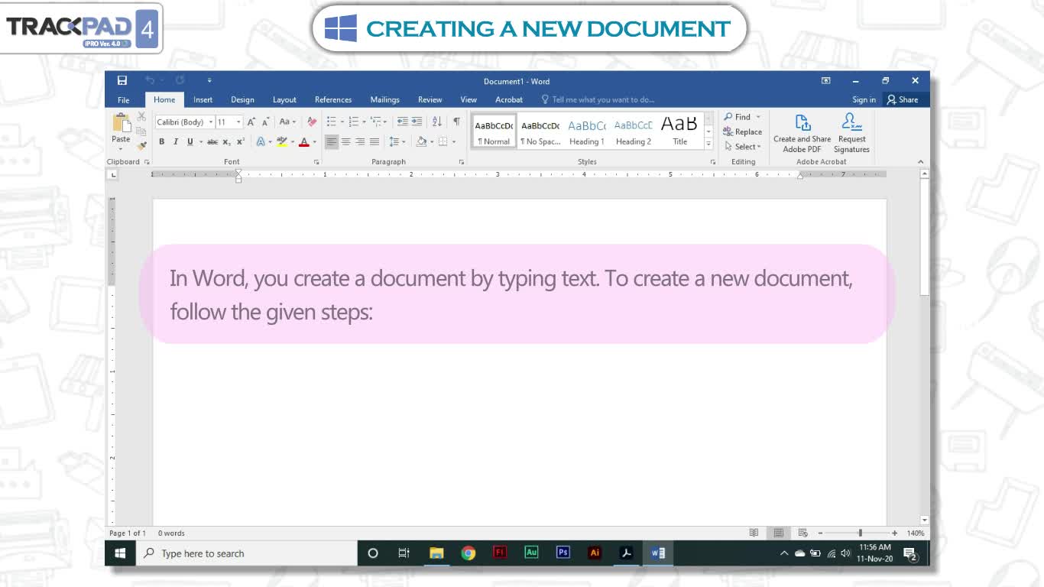Viewport: 1044px width, 587px height.
Task: Click the Windows taskbar search box
Action: [x=246, y=553]
